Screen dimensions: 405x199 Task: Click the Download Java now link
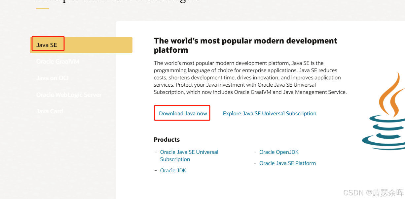point(183,113)
